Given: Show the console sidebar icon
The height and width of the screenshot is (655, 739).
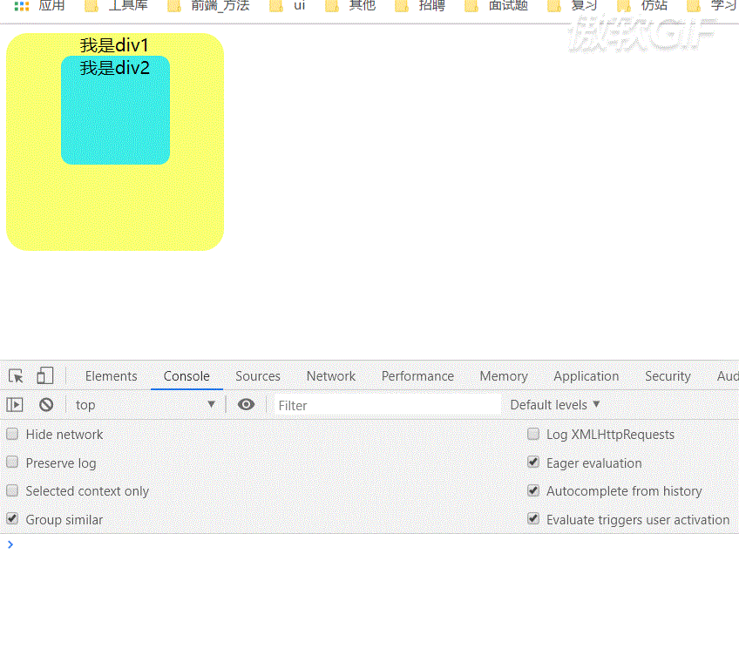Looking at the screenshot, I should (x=15, y=405).
